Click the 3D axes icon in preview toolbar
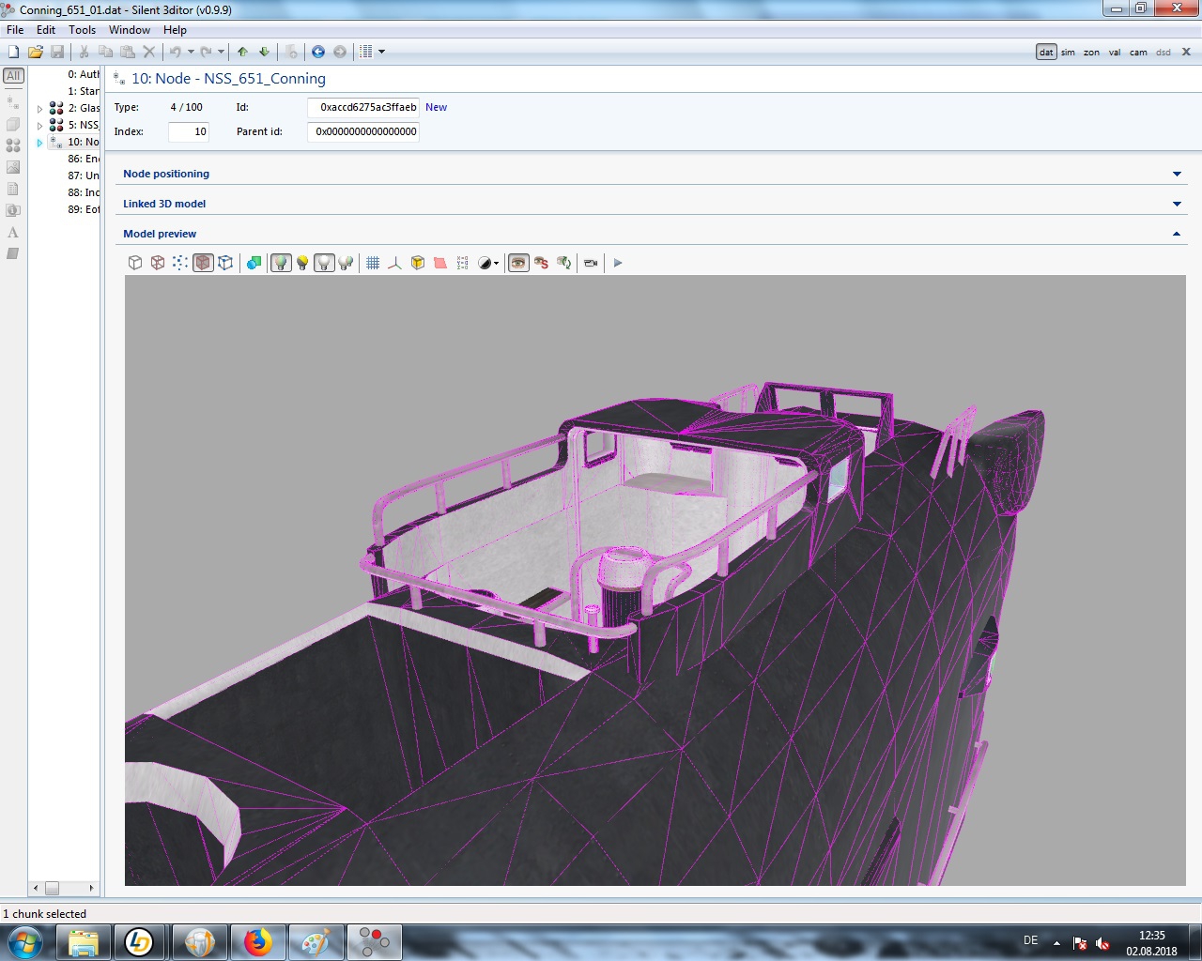This screenshot has width=1202, height=961. point(395,263)
